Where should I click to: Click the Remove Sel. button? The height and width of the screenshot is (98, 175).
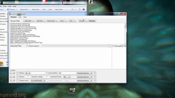[x=51, y=21]
